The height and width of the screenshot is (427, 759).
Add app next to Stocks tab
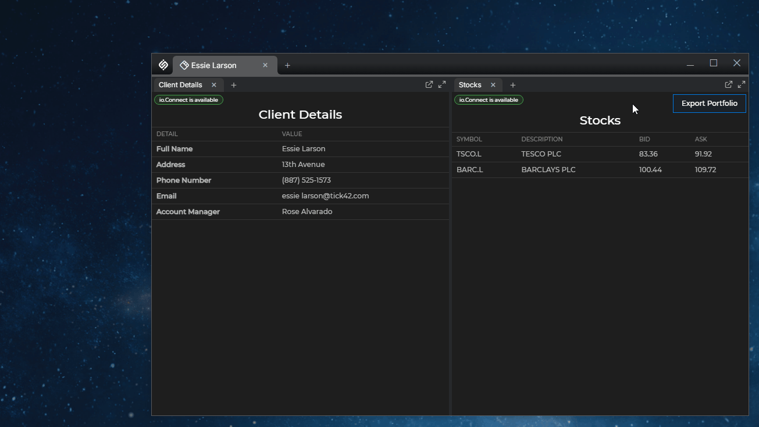click(x=513, y=85)
